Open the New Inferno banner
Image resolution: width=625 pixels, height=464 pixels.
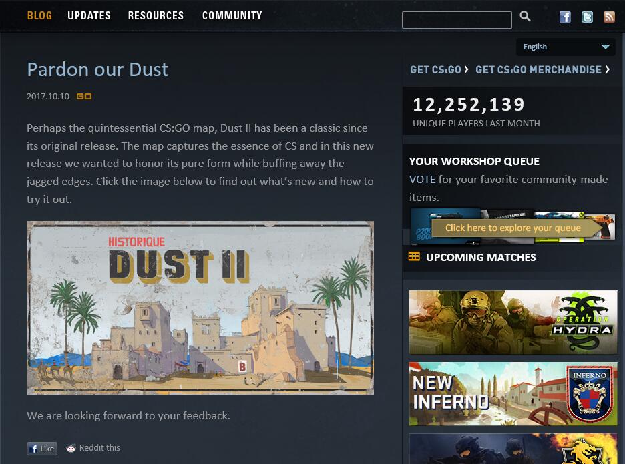(x=513, y=394)
